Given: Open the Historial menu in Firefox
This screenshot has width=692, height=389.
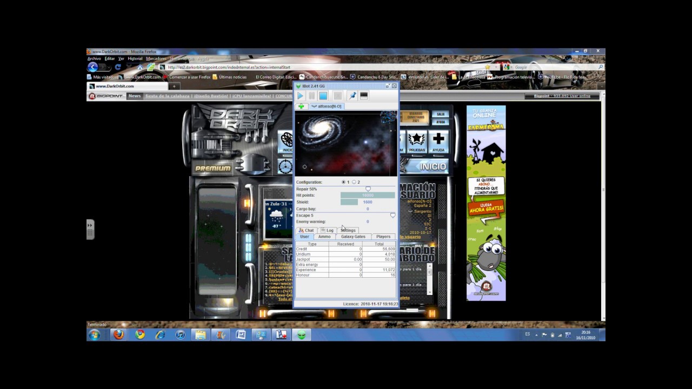Looking at the screenshot, I should coord(135,58).
